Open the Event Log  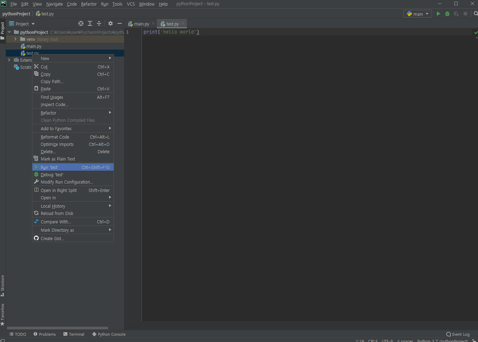click(458, 334)
